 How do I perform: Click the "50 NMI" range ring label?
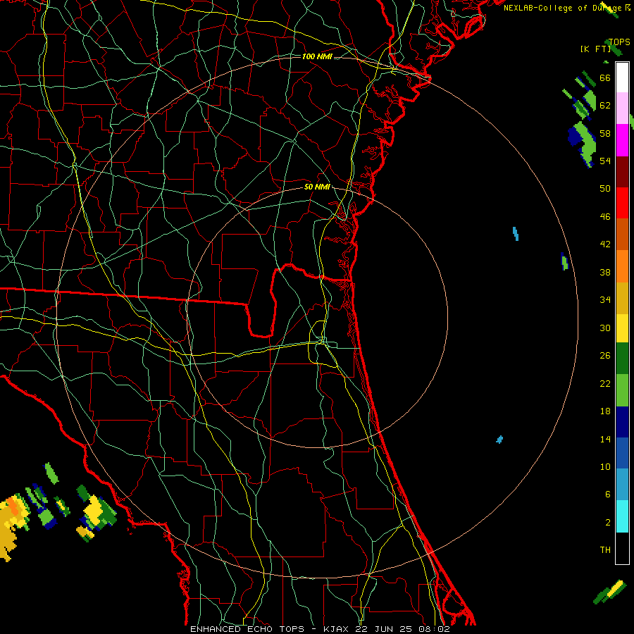pos(317,187)
